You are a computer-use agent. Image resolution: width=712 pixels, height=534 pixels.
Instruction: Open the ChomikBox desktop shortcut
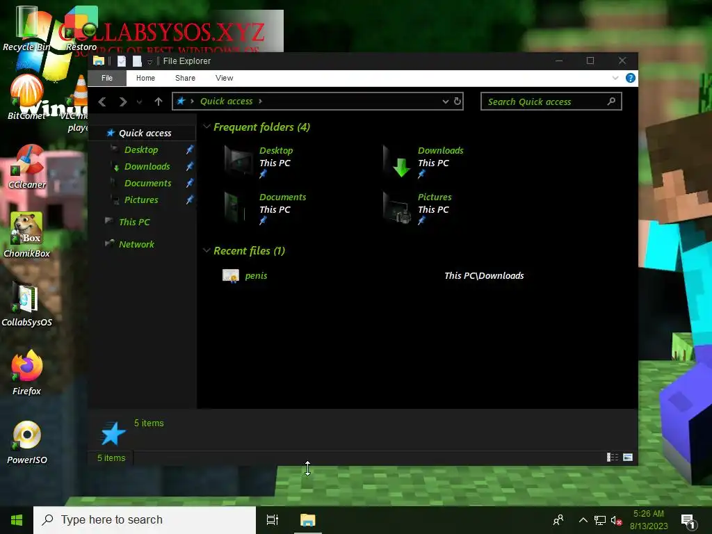click(26, 235)
